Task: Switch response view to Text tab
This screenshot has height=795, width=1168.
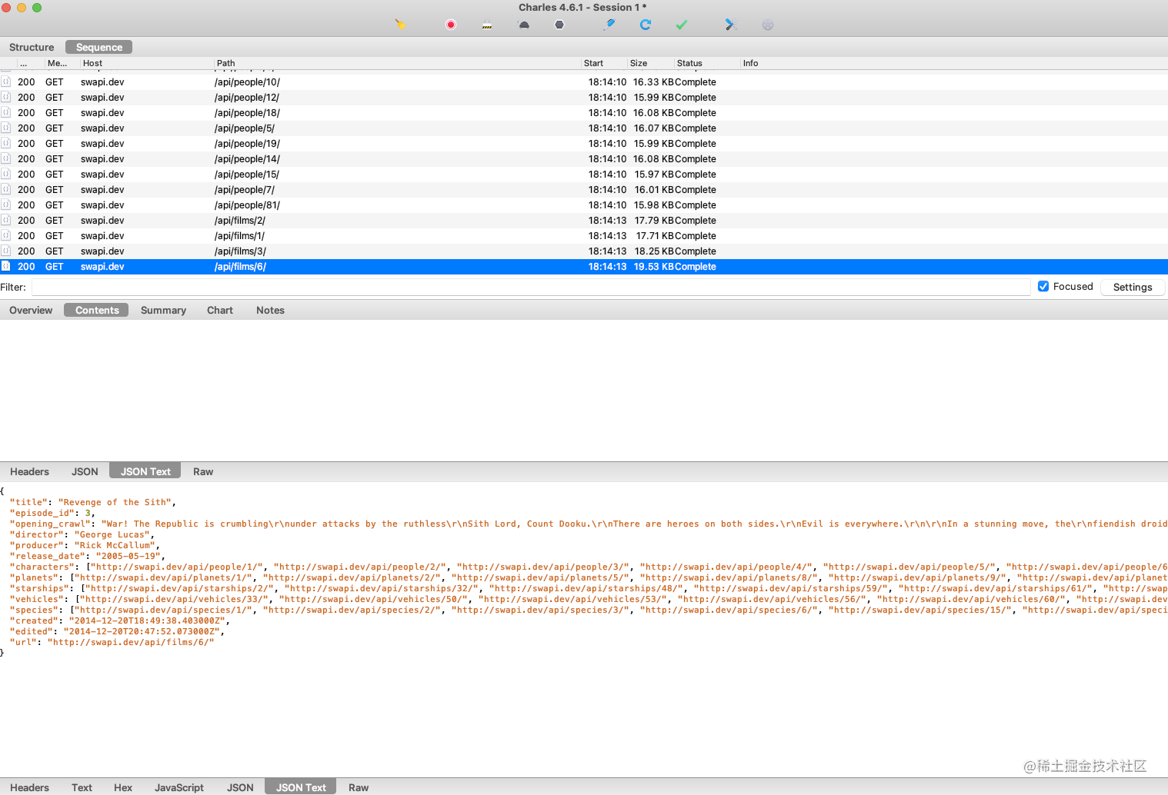Action: click(82, 787)
